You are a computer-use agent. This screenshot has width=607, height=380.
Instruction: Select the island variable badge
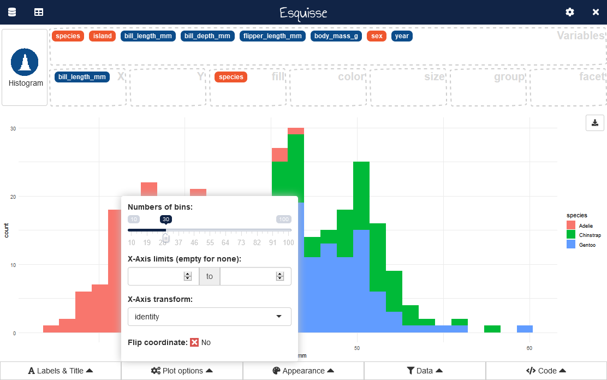[x=102, y=36]
